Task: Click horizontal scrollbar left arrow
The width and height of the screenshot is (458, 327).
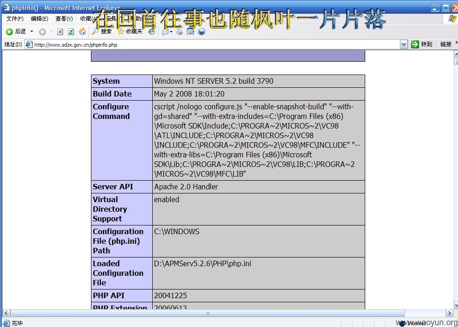Action: pos(6,313)
